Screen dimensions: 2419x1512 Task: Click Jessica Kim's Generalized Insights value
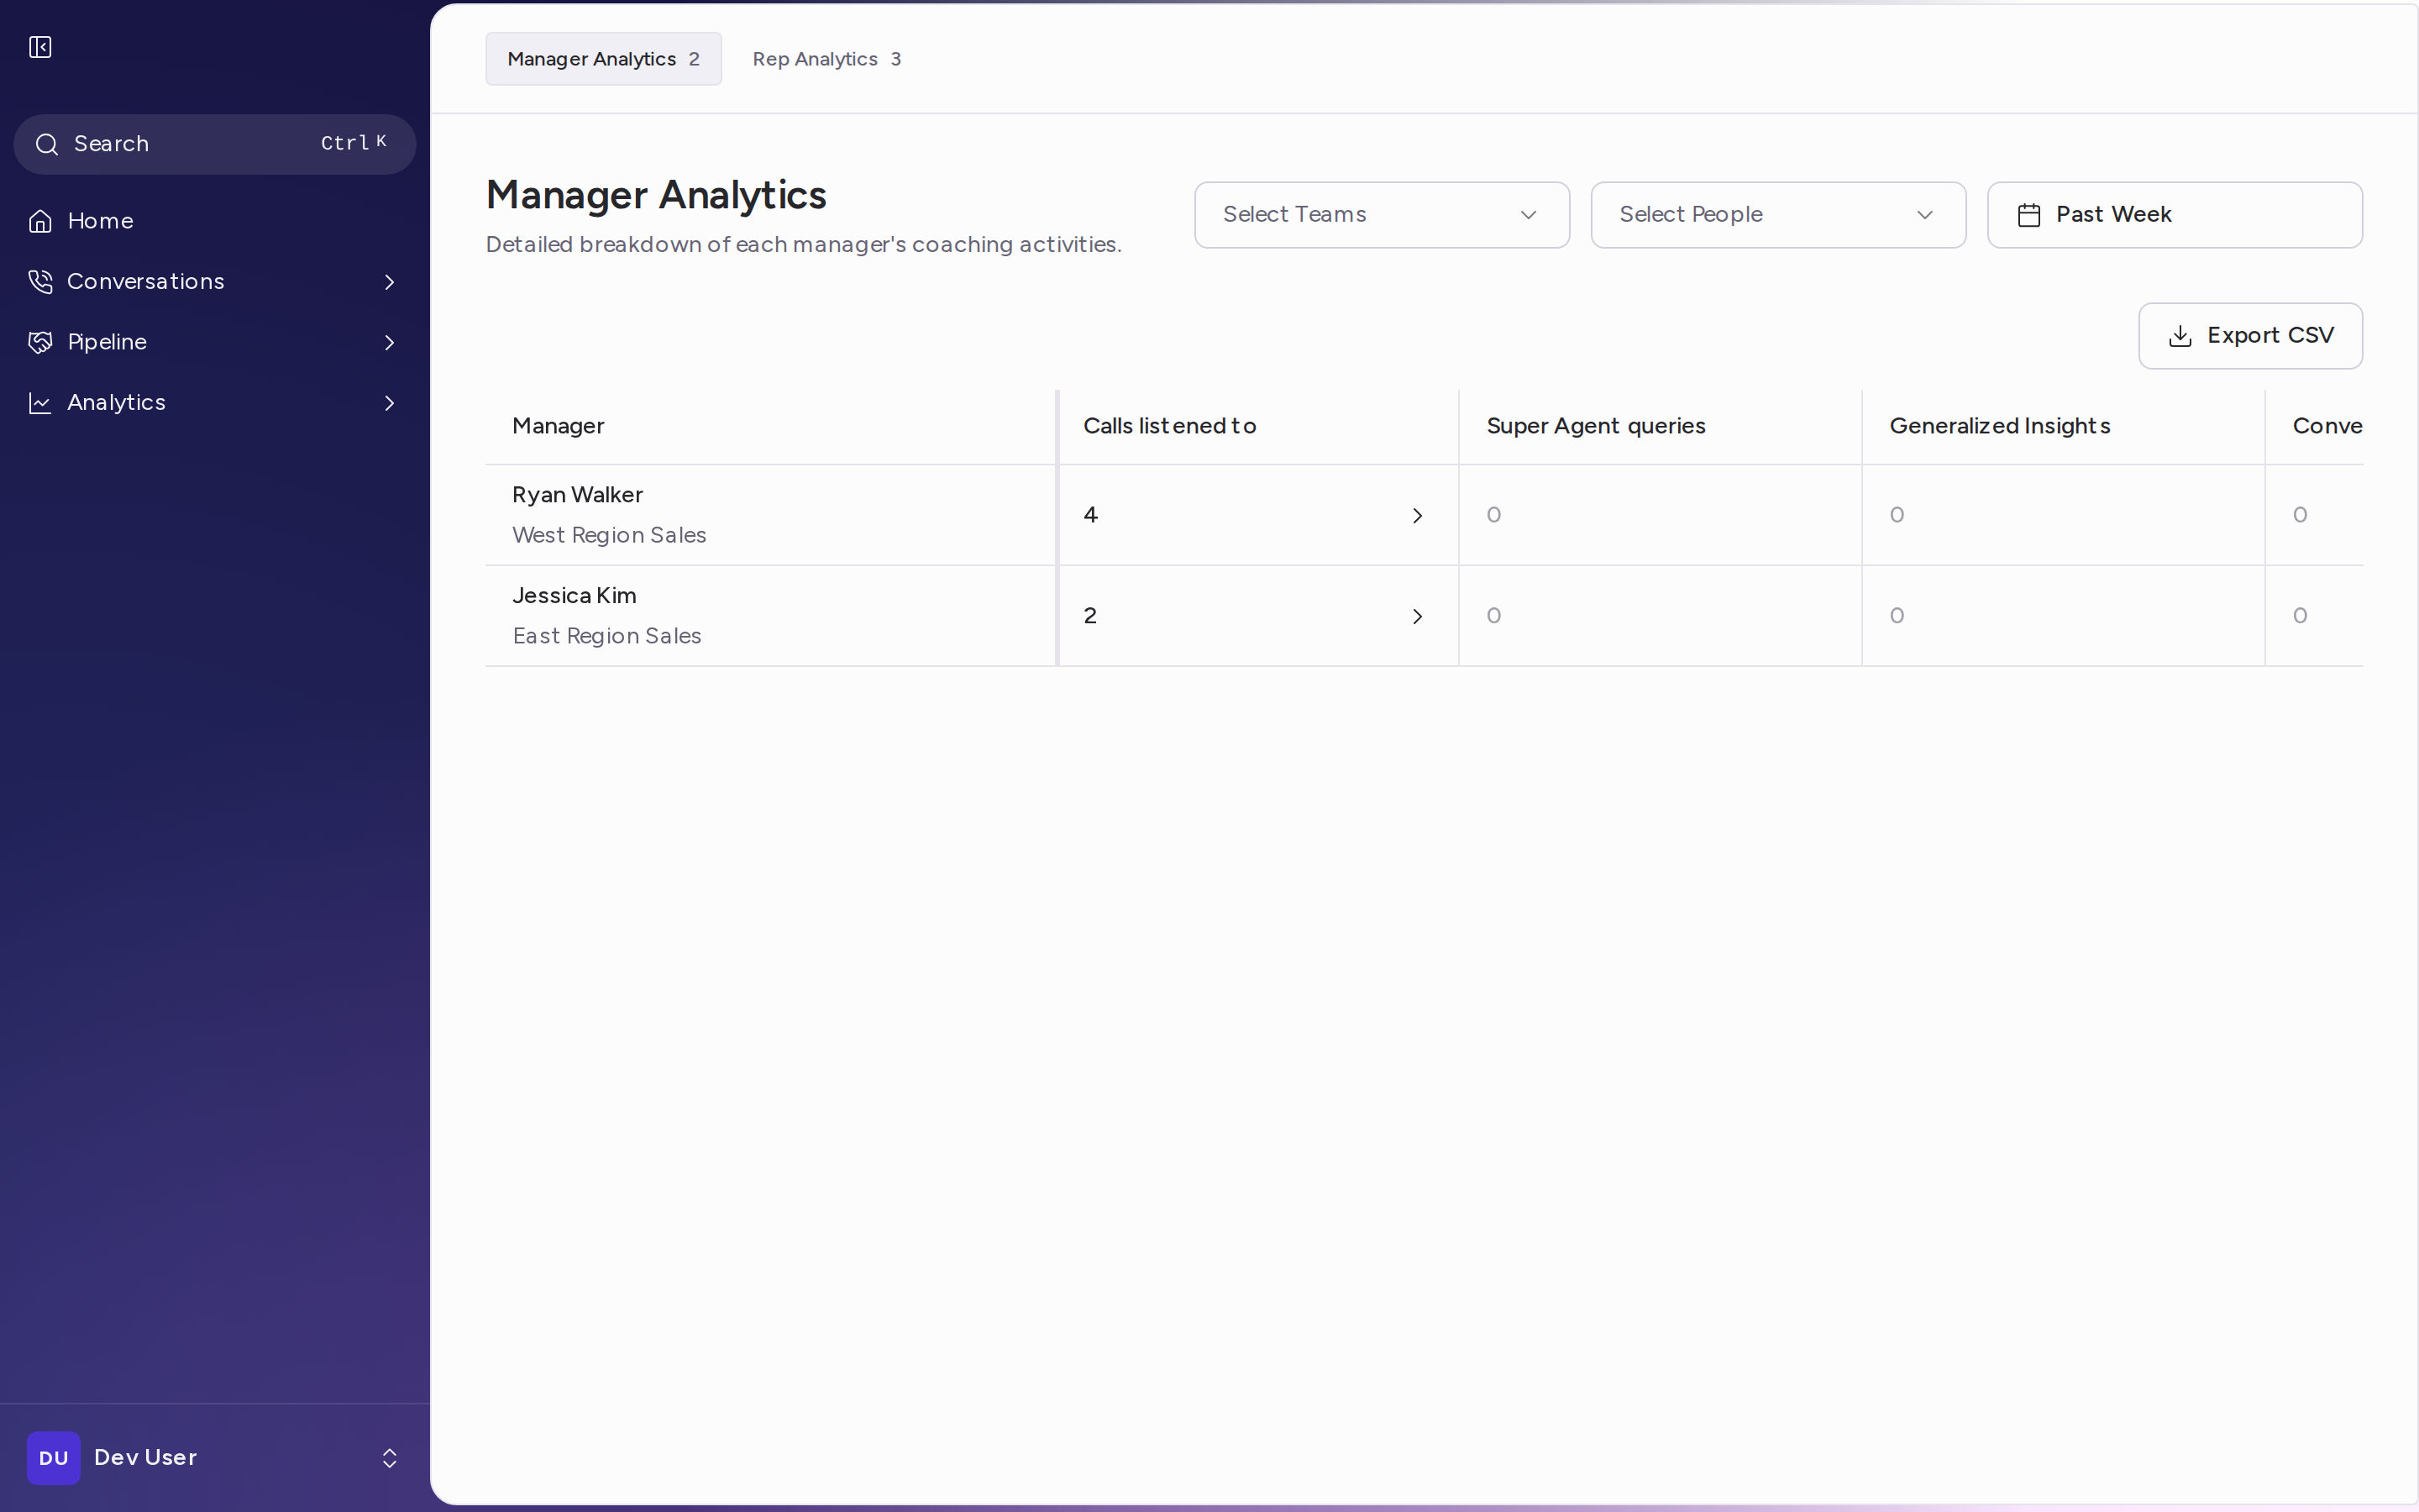(1897, 616)
